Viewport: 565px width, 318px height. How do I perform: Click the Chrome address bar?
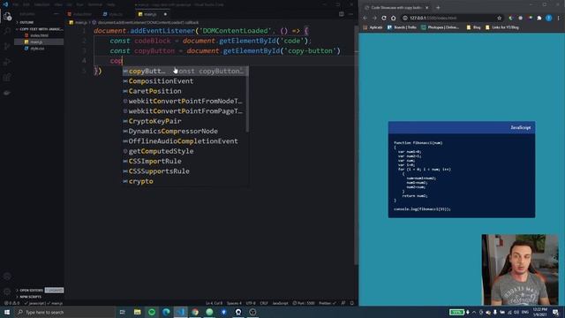pyautogui.click(x=452, y=18)
